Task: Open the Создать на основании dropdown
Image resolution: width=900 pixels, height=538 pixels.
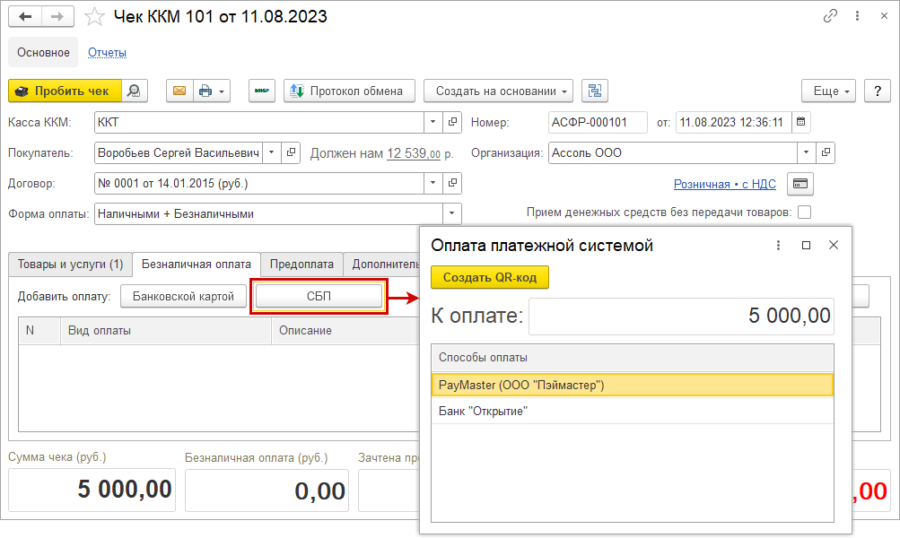Action: [x=498, y=91]
